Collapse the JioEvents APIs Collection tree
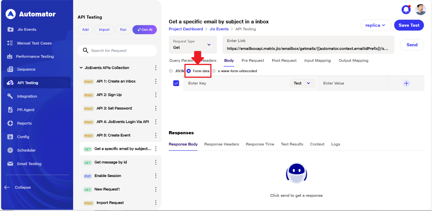Image resolution: width=432 pixels, height=211 pixels. tap(81, 68)
